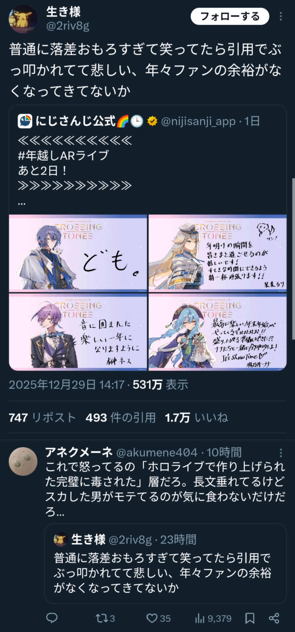Bookmark akumene404's reply

(250, 618)
